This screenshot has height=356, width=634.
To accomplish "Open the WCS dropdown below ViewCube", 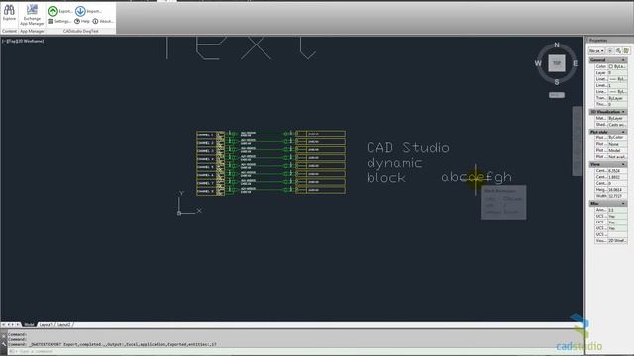I will click(x=557, y=95).
